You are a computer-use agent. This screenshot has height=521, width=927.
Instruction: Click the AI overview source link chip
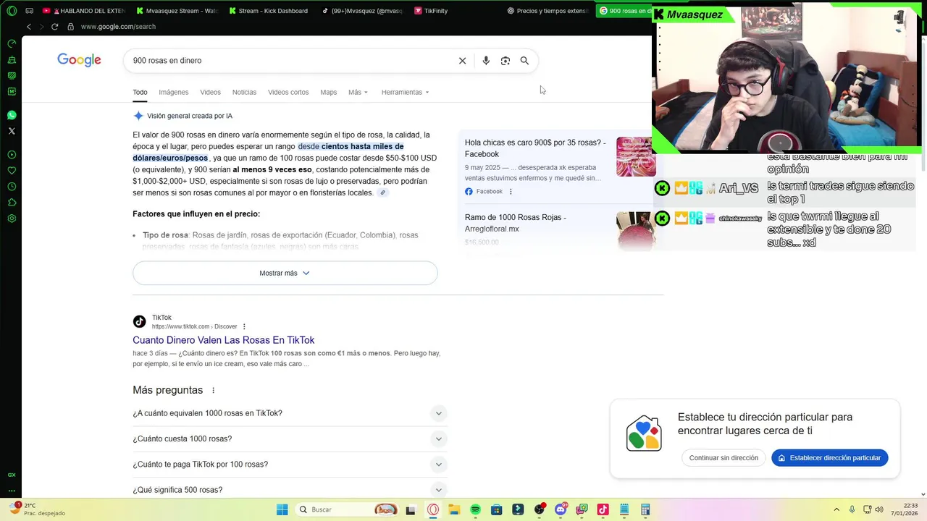[382, 192]
